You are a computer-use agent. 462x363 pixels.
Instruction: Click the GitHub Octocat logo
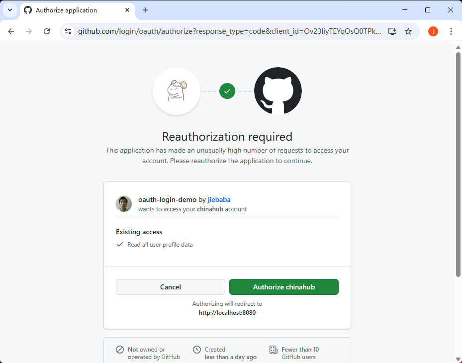pyautogui.click(x=277, y=91)
